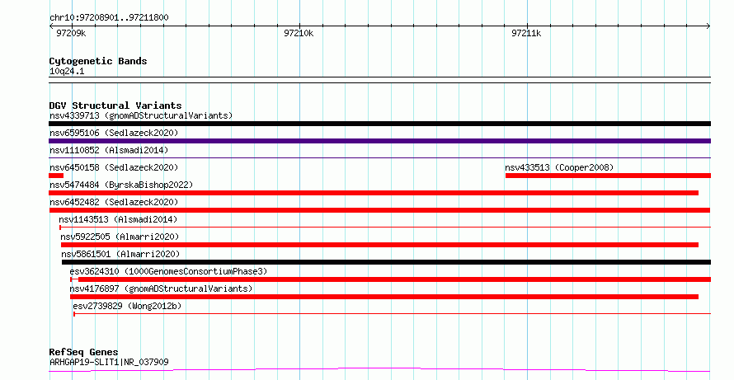The height and width of the screenshot is (380, 734).
Task: Open variant nsv5474484 (ByrskaBishop2022) label
Action: point(121,185)
